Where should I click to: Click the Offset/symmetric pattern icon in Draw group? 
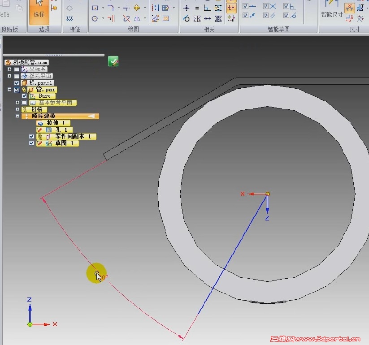155,8
